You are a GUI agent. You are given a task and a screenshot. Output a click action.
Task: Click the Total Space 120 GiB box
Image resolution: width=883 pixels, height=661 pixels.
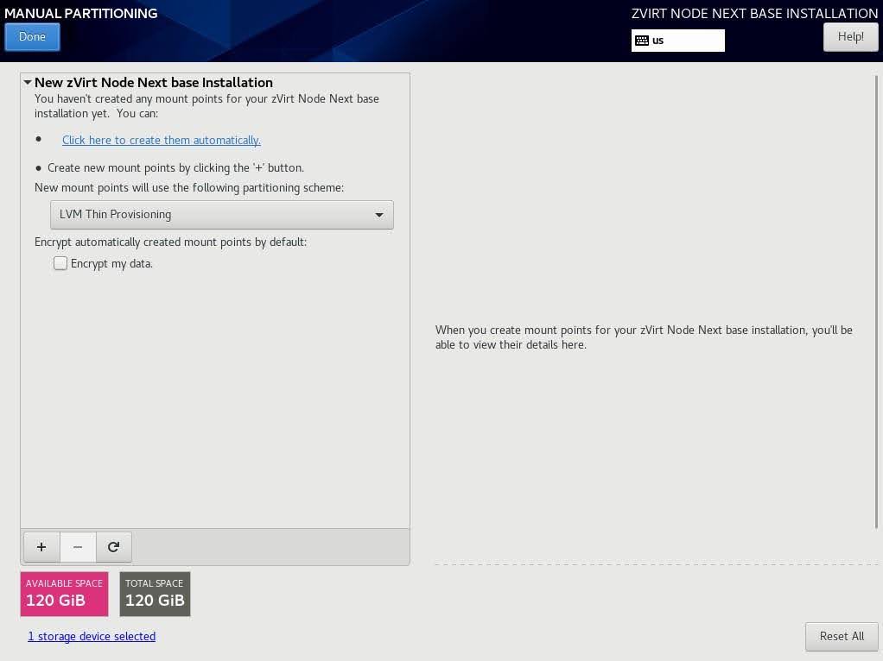coord(155,594)
